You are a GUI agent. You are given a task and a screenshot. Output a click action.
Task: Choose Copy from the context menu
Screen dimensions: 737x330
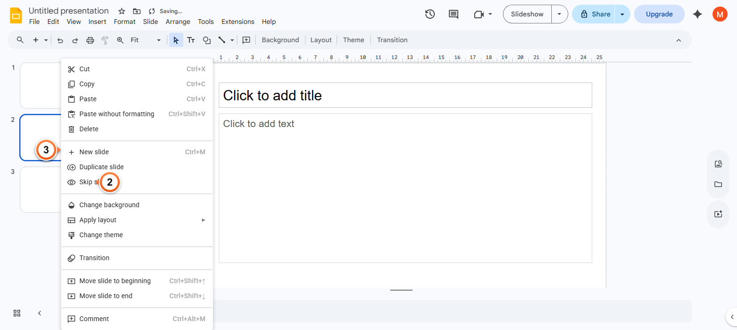point(137,84)
